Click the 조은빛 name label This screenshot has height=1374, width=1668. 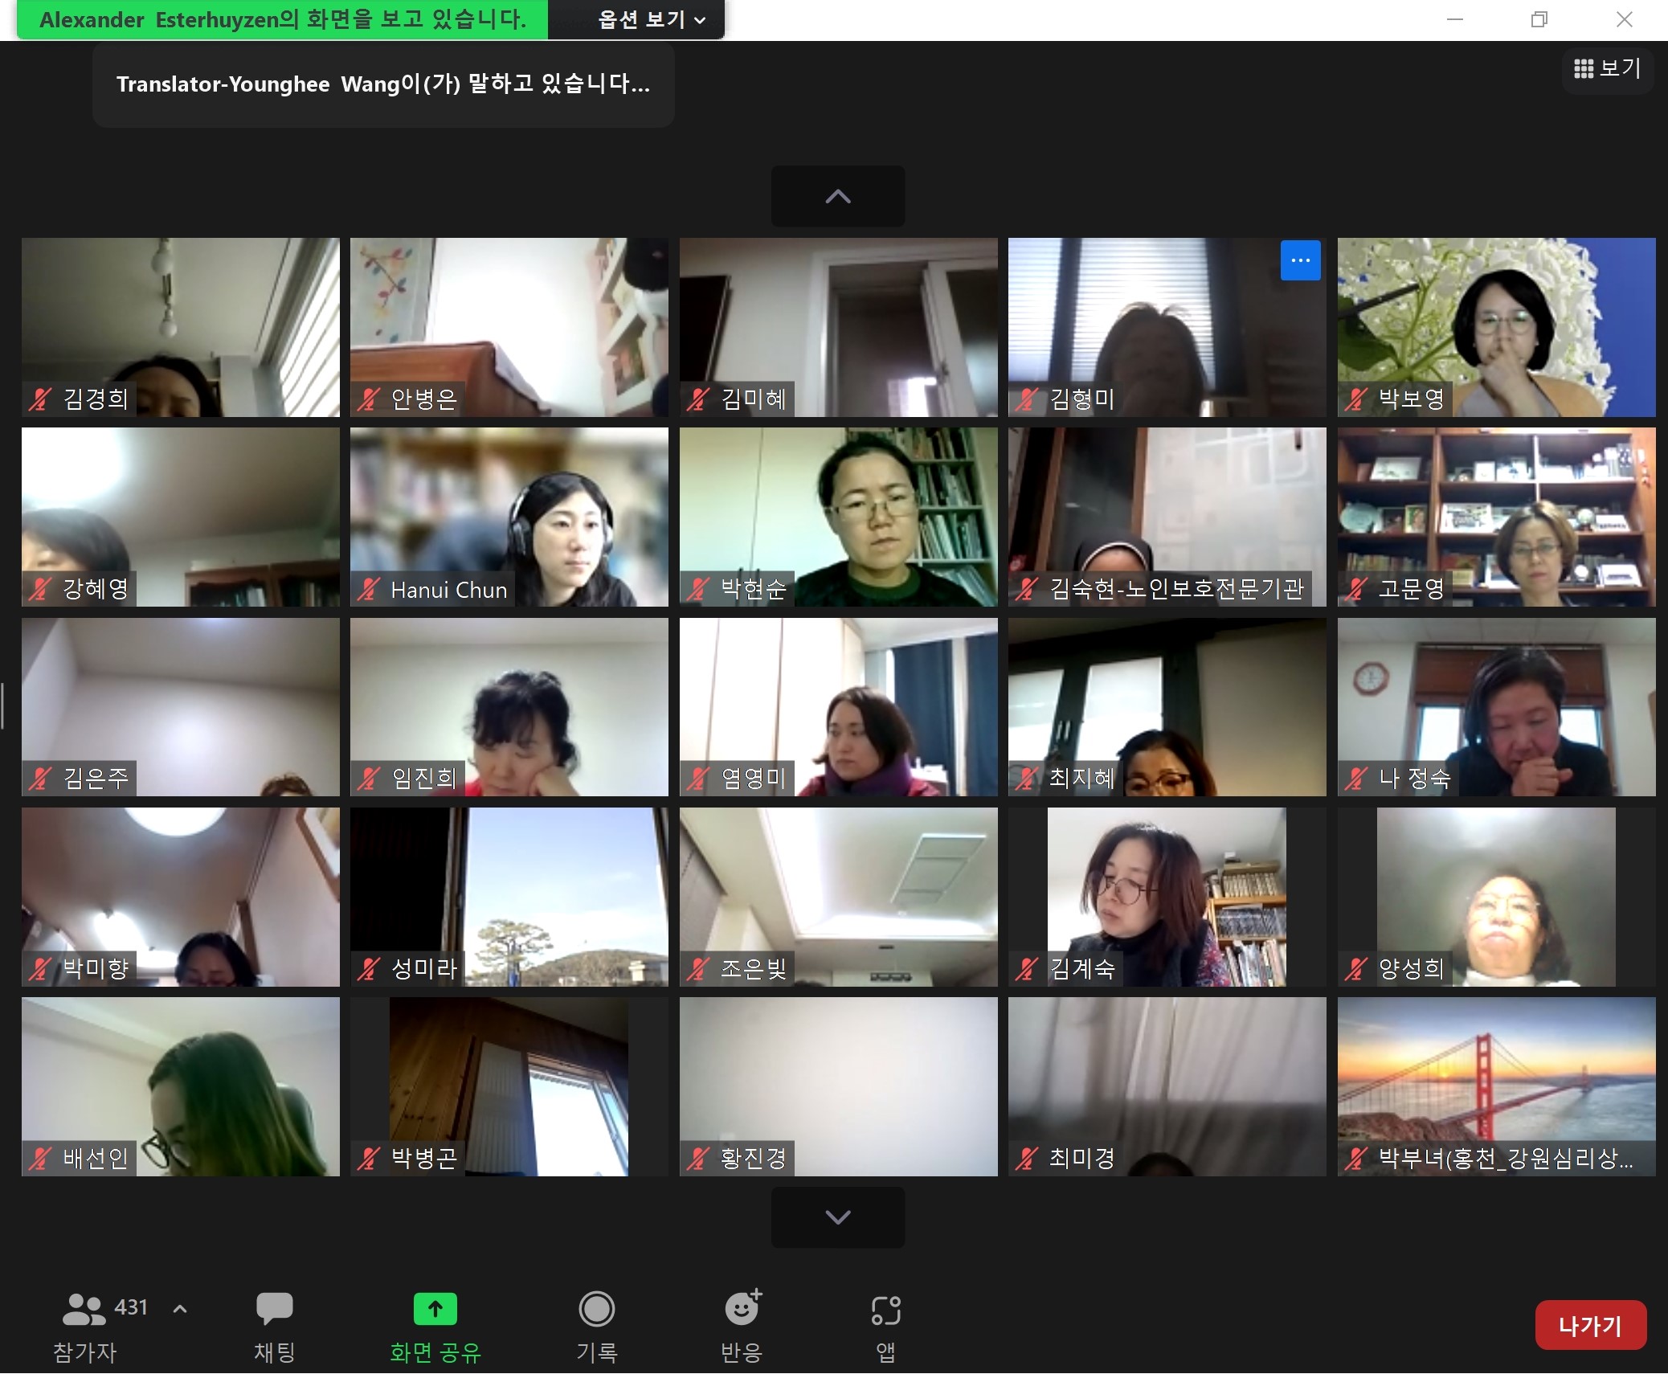point(753,969)
